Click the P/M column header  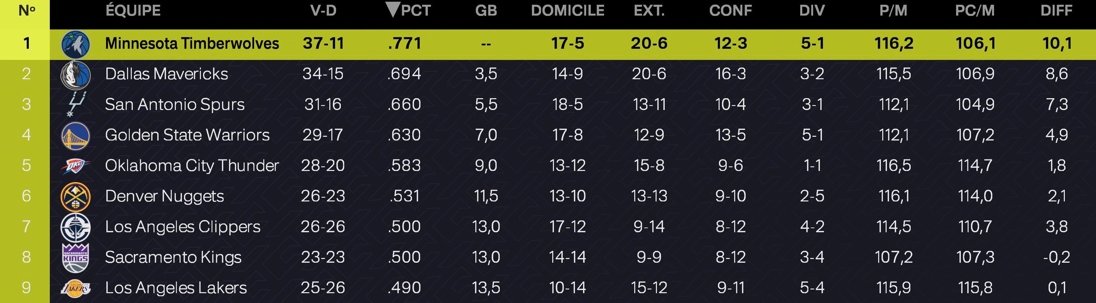coord(893,10)
